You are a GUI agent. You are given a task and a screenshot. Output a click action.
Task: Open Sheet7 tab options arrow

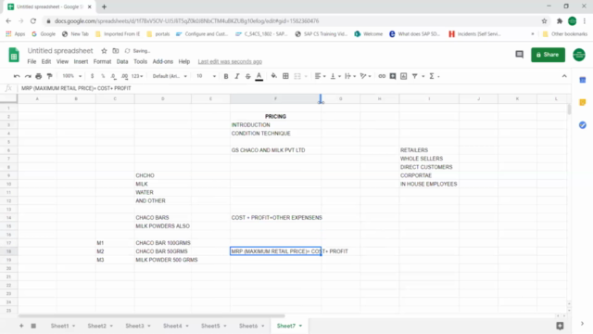click(300, 326)
